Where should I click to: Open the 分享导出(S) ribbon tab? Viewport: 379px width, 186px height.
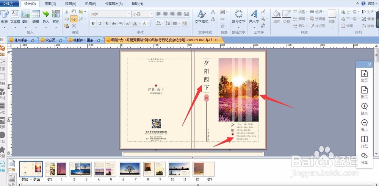pos(114,4)
